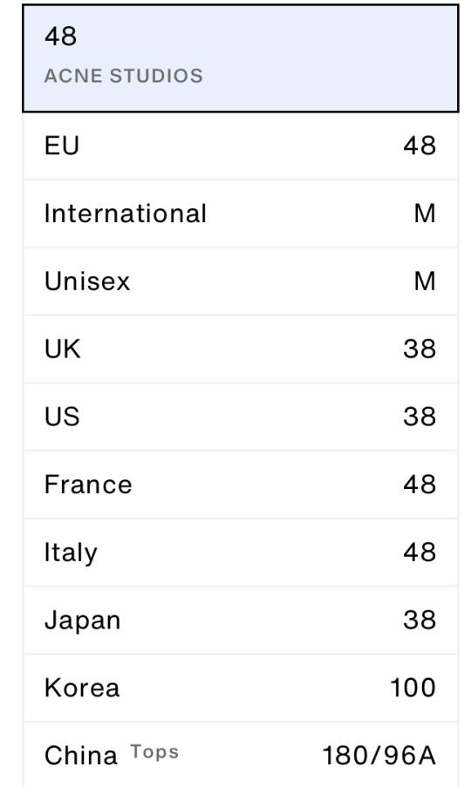Select the UK size row
Screen dimensions: 471x787
point(240,349)
